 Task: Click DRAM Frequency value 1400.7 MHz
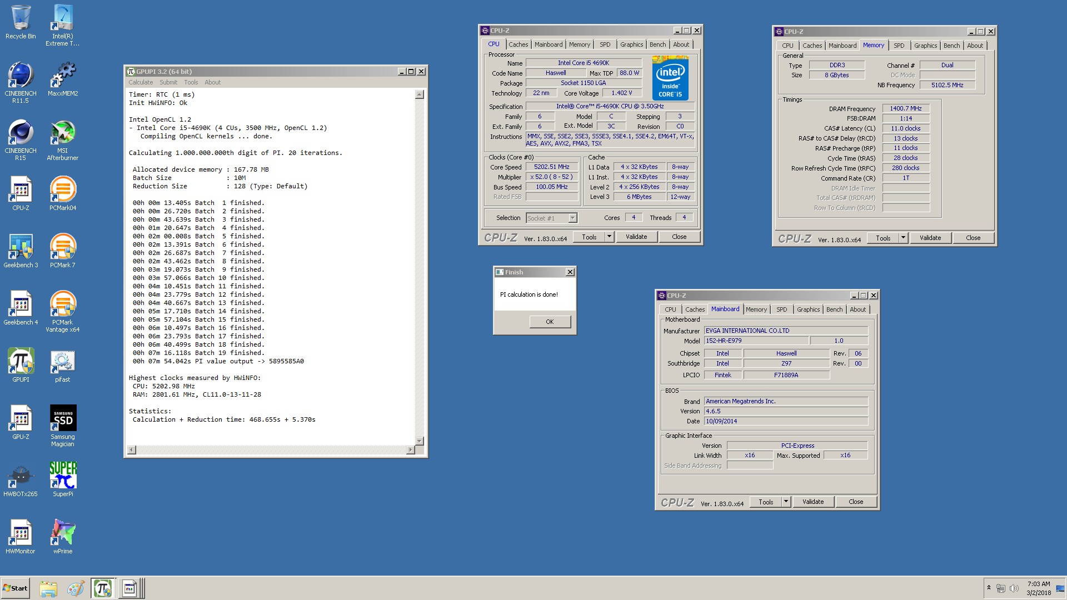(906, 109)
